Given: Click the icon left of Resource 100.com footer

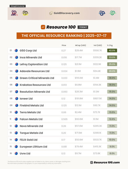Looking at the screenshot, I should coord(92,163).
